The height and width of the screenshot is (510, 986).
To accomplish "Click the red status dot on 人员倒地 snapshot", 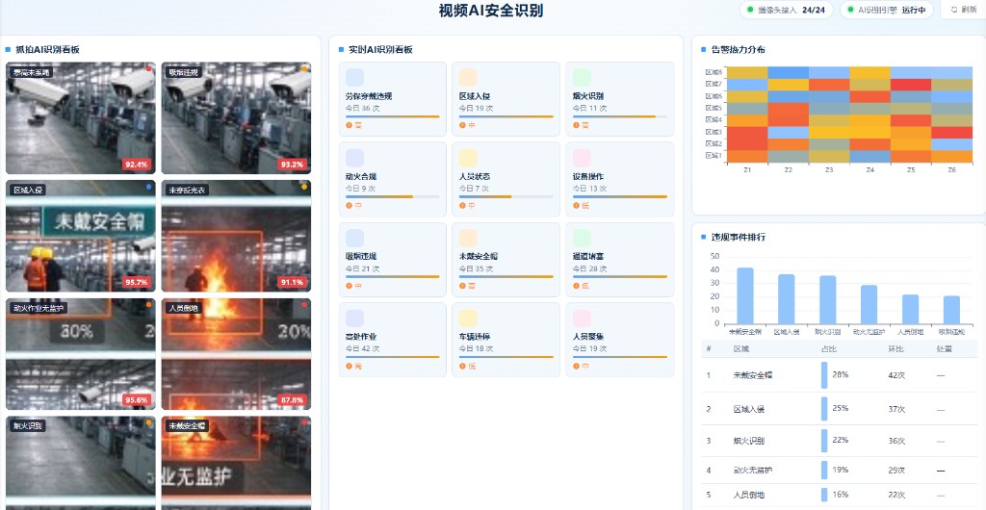I will [304, 305].
